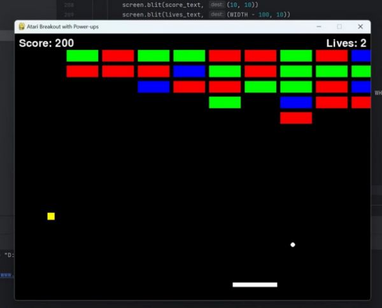
Task: Click the 'Atari Breakout with Power-ups' window title
Action: pos(62,27)
